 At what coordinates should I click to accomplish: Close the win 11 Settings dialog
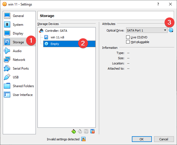[170, 4]
